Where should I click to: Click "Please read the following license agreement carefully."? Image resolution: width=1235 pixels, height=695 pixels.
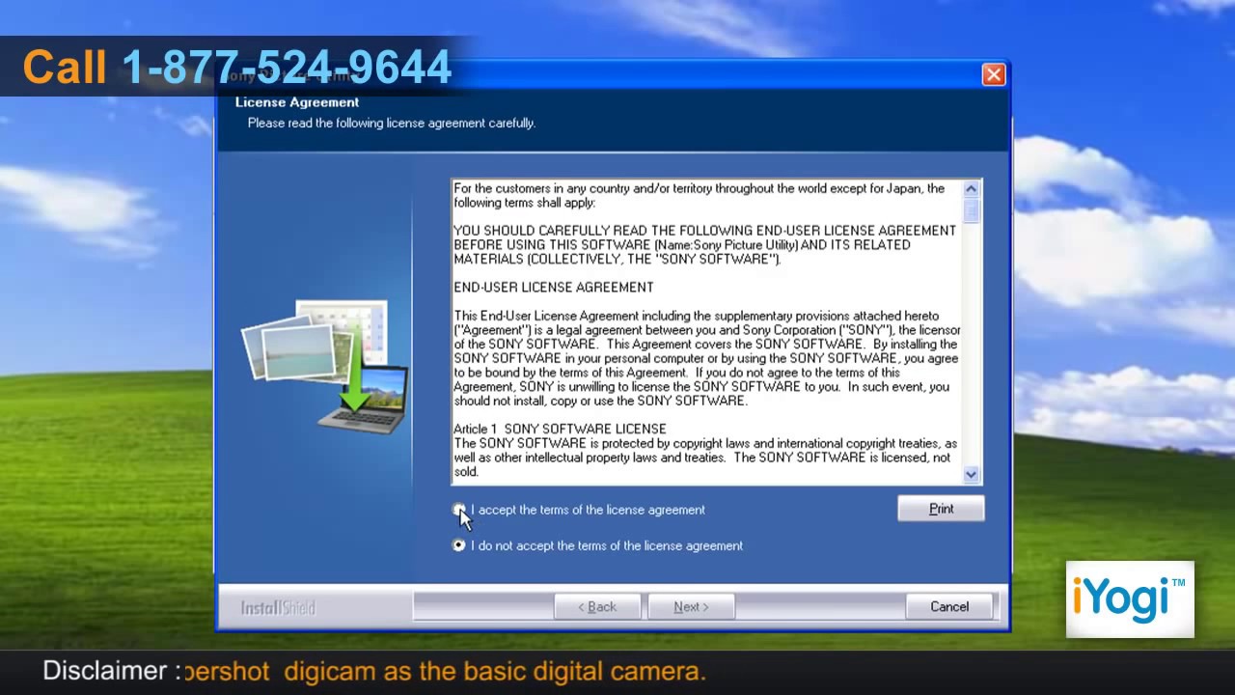click(392, 124)
